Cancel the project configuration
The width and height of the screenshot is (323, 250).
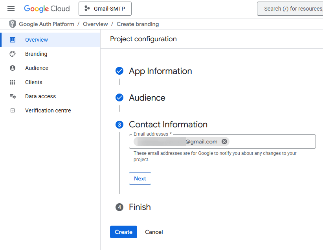pyautogui.click(x=154, y=232)
